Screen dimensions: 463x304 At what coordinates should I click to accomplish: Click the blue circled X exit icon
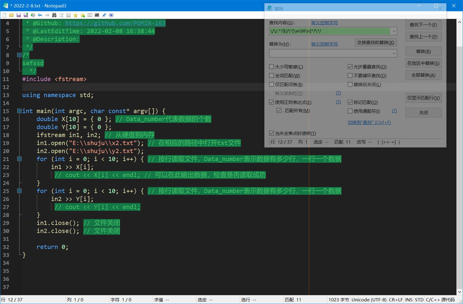(x=111, y=15)
